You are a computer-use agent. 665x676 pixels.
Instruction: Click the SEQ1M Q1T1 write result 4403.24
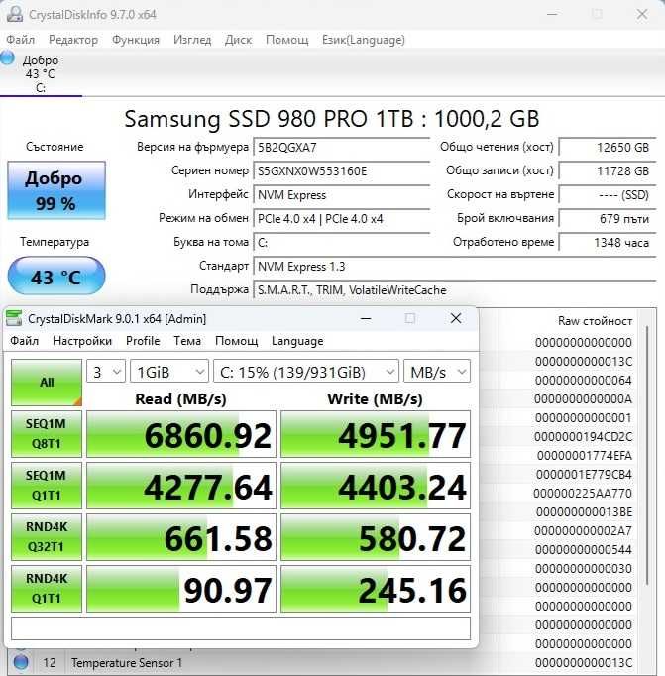[376, 486]
